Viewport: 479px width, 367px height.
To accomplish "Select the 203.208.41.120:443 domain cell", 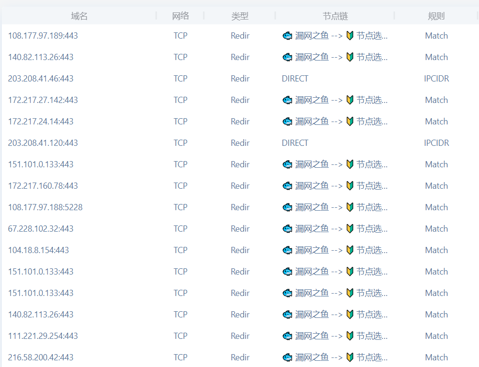I will click(43, 143).
